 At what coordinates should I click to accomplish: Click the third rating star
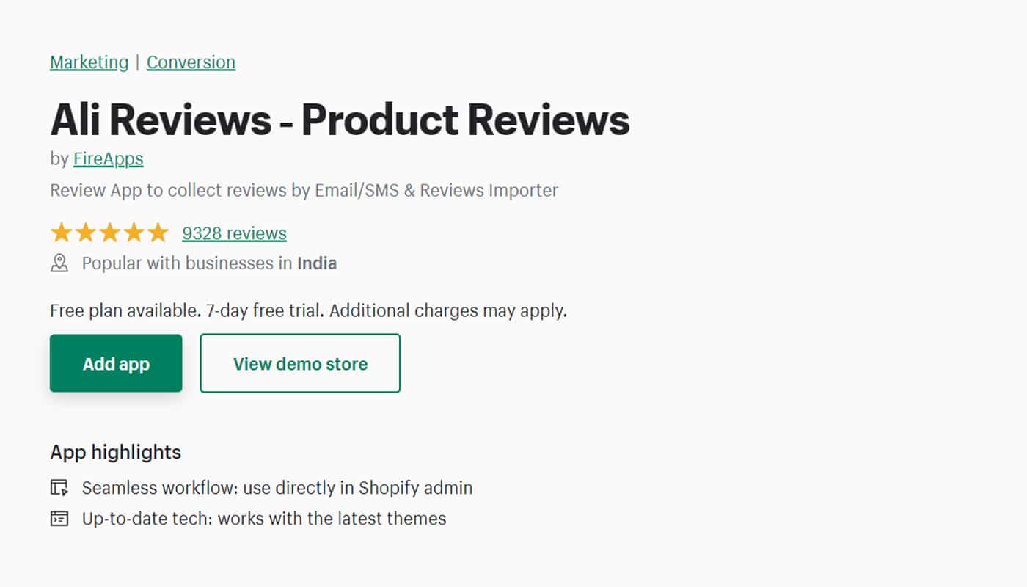click(x=110, y=233)
